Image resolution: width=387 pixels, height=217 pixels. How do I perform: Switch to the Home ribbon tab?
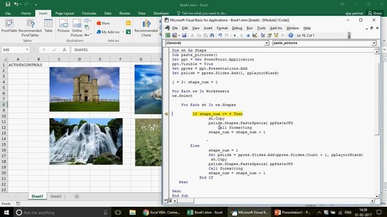(x=26, y=13)
